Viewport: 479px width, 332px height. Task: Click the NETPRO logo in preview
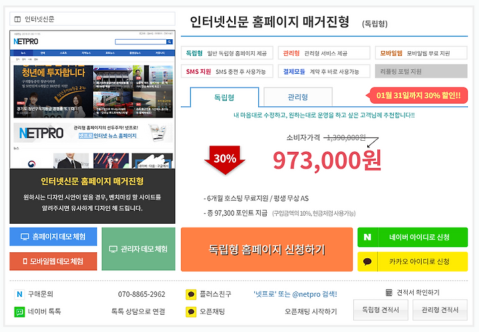click(26, 41)
